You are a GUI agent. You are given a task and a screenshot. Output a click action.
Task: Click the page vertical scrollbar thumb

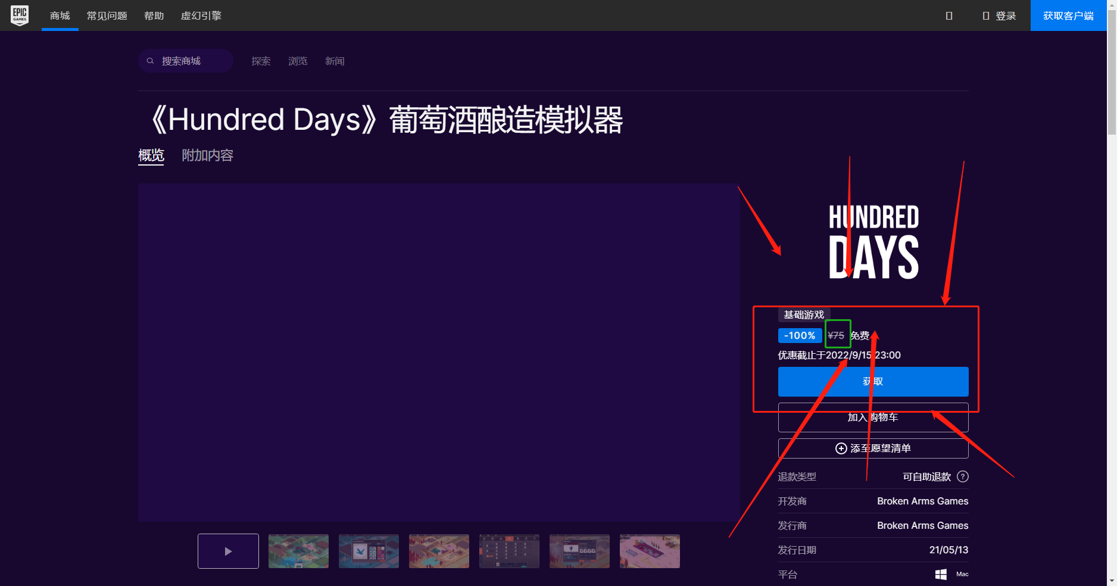point(1112,71)
